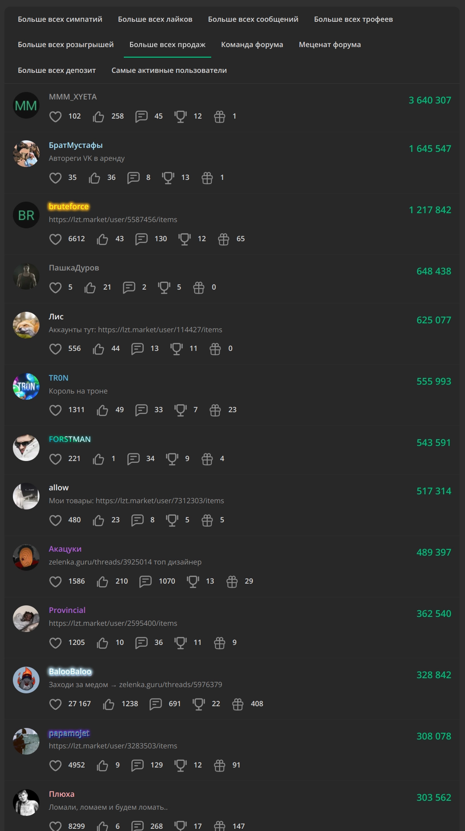Image resolution: width=465 pixels, height=831 pixels.
Task: Click the trophy icon in Provincial's row
Action: (x=181, y=643)
